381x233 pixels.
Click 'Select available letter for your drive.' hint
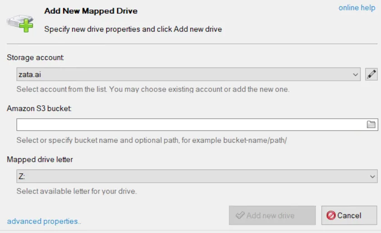(77, 191)
